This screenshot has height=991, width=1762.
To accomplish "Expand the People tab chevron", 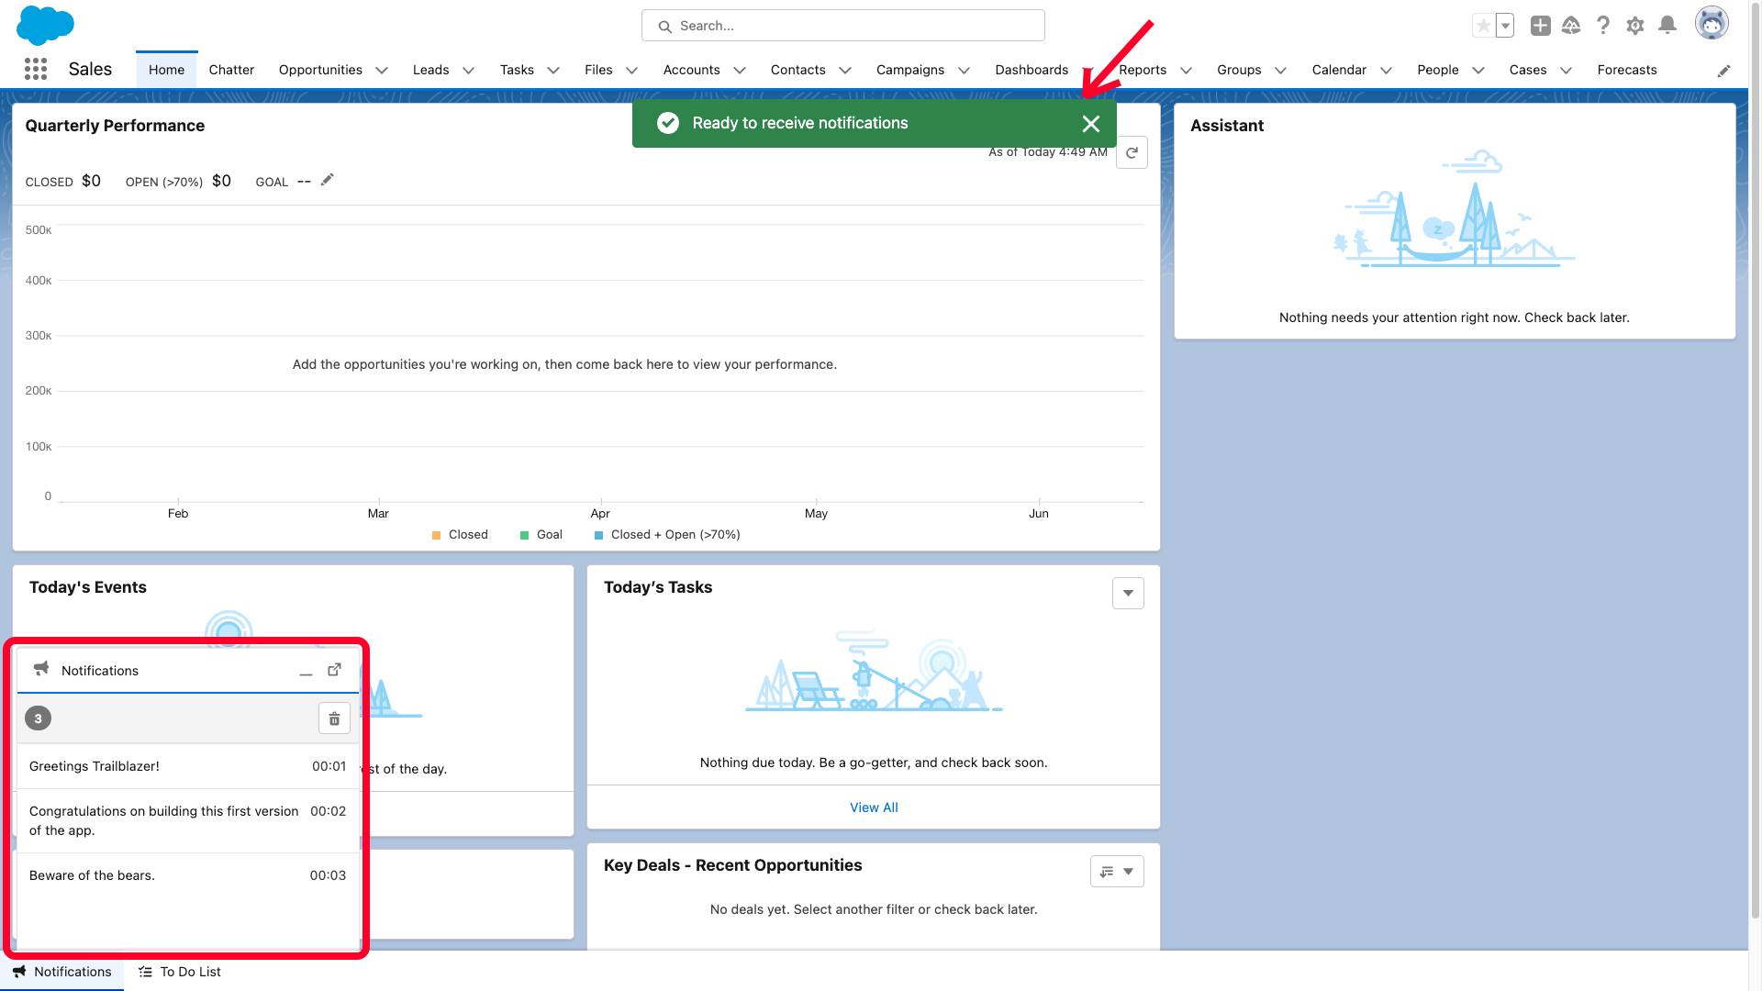I will pos(1478,71).
